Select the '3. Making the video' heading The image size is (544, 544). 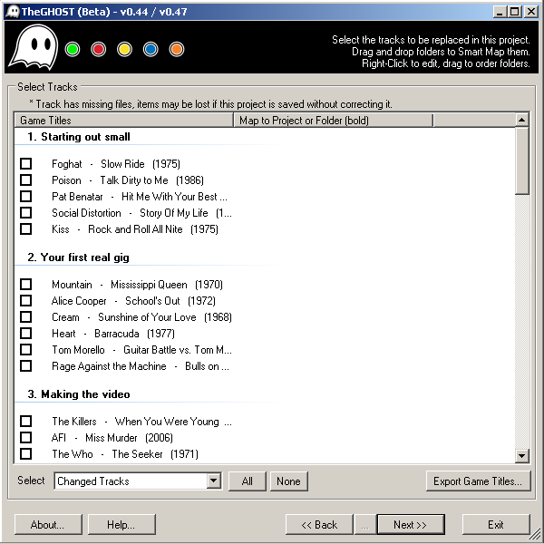click(x=79, y=394)
